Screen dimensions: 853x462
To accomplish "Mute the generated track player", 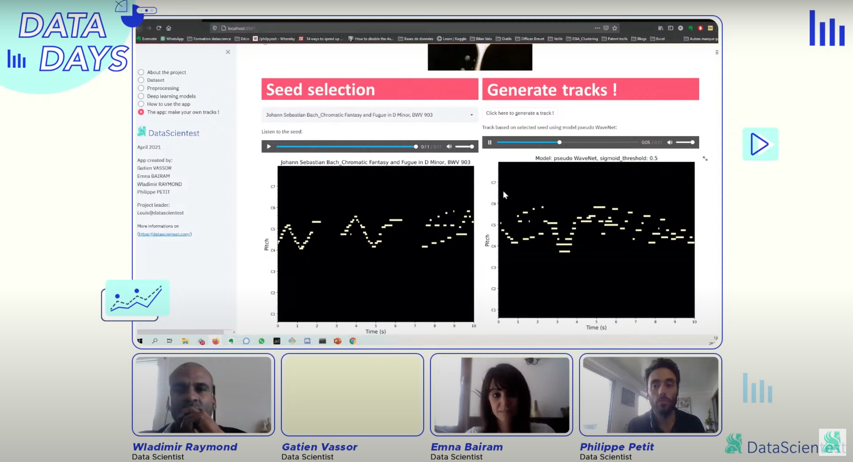I will [x=670, y=142].
